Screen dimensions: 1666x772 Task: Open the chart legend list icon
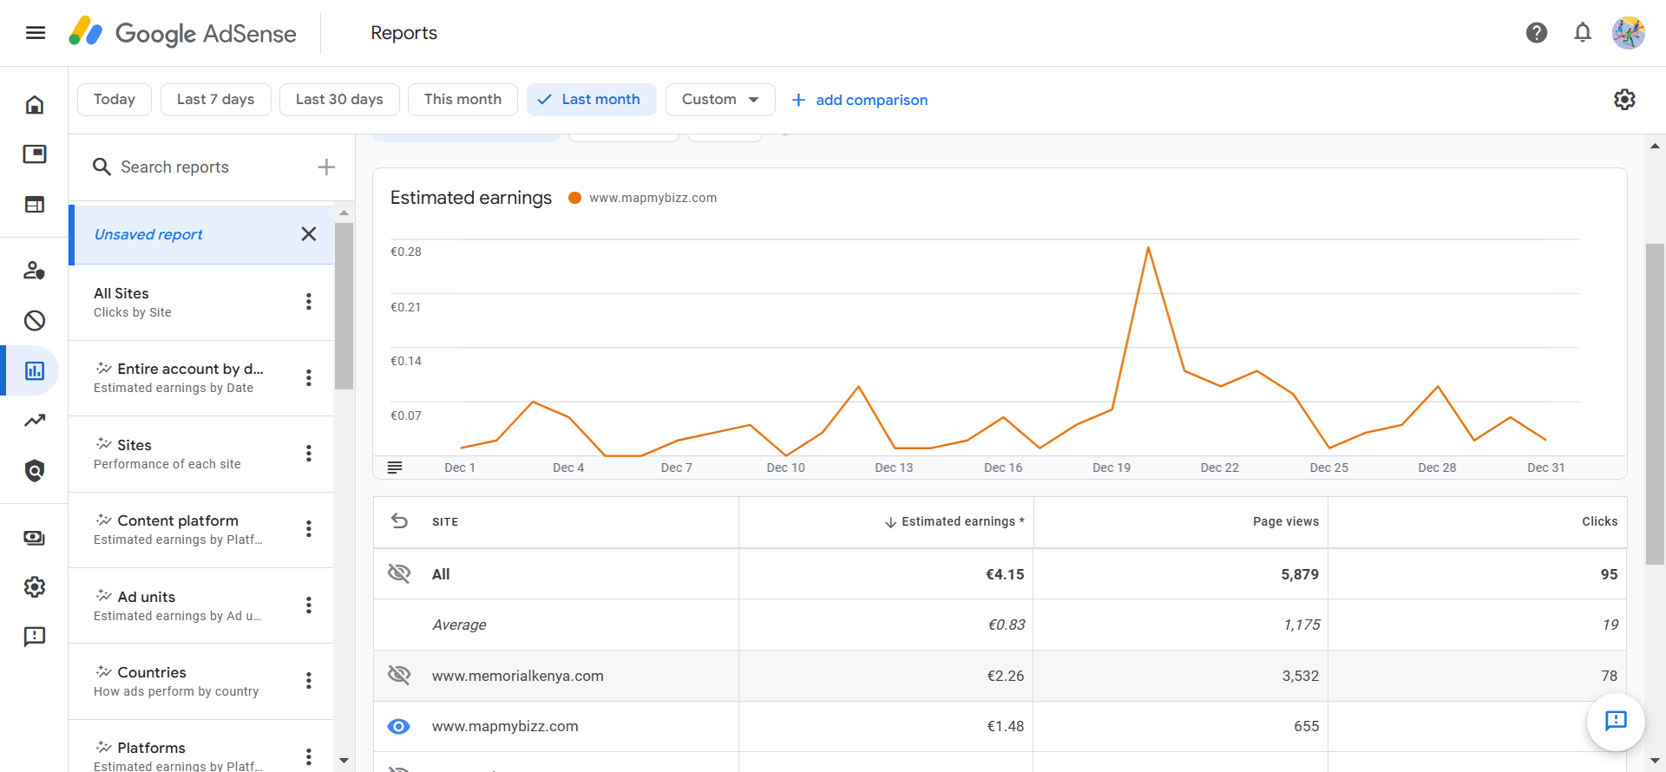(x=395, y=468)
